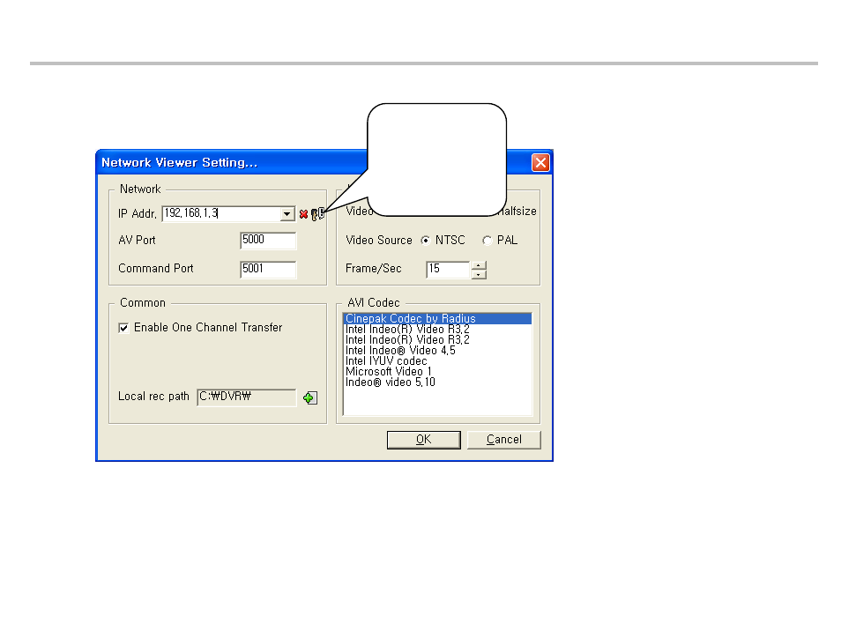Screen dimensions: 841x631
Task: Click the Local rec path field
Action: (247, 397)
